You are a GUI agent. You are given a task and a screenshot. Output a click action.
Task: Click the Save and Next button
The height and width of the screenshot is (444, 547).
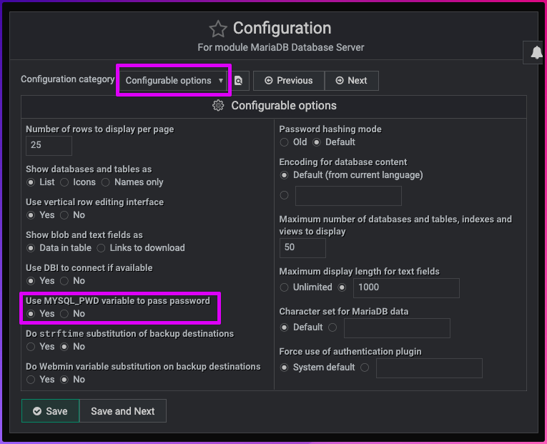coord(123,411)
